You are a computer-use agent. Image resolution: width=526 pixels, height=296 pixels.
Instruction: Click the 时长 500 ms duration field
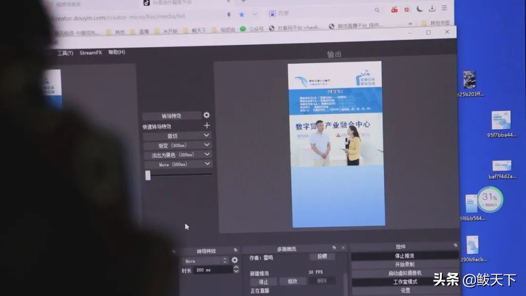click(213, 270)
